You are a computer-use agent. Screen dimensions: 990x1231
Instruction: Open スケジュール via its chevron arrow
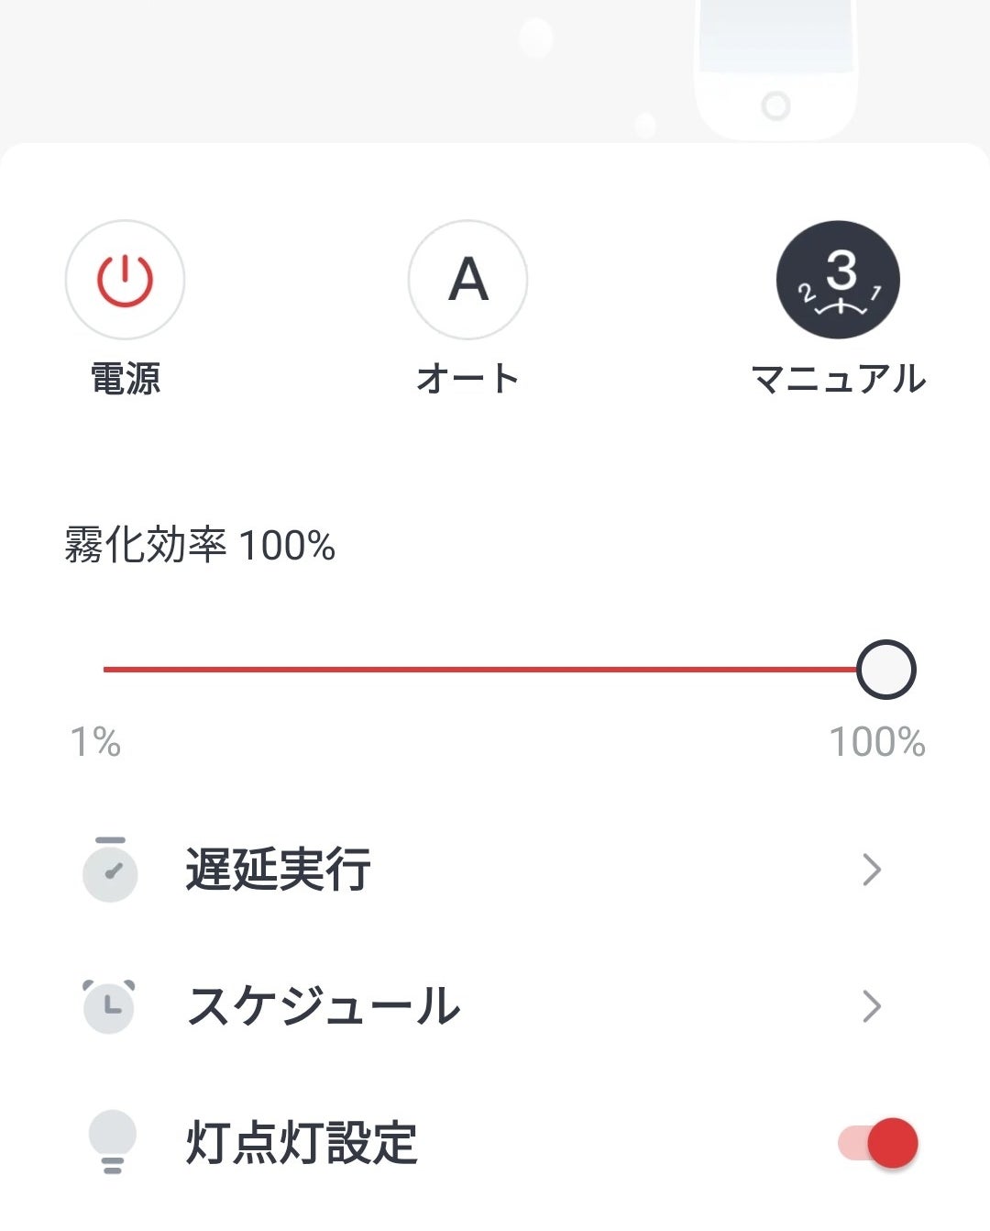(x=872, y=1006)
